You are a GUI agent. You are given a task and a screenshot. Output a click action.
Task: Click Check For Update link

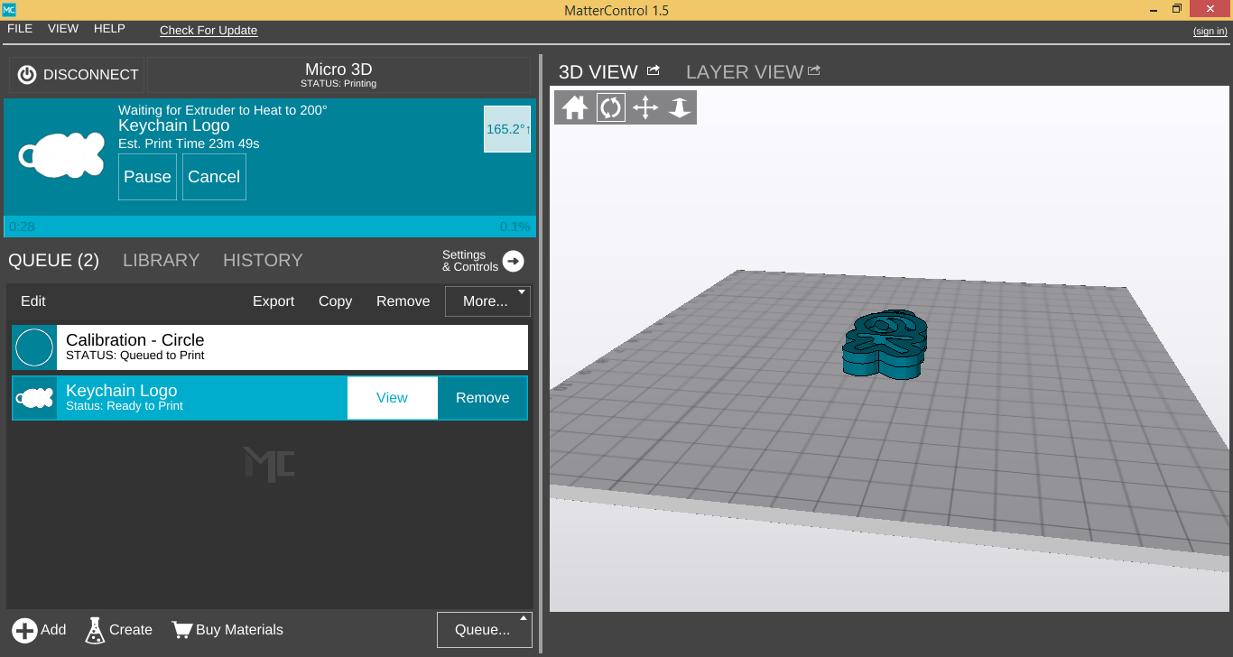pyautogui.click(x=209, y=30)
